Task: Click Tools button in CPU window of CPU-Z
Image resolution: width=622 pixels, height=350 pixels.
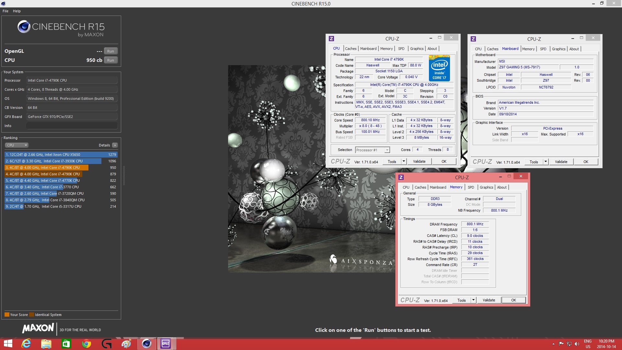Action: coord(392,161)
